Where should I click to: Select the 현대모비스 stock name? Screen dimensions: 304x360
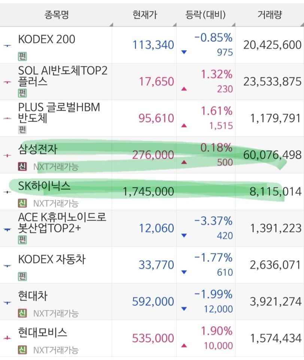pyautogui.click(x=42, y=333)
